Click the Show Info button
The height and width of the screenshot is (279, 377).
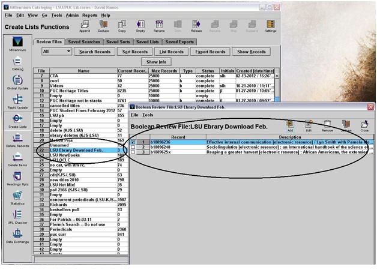click(156, 62)
